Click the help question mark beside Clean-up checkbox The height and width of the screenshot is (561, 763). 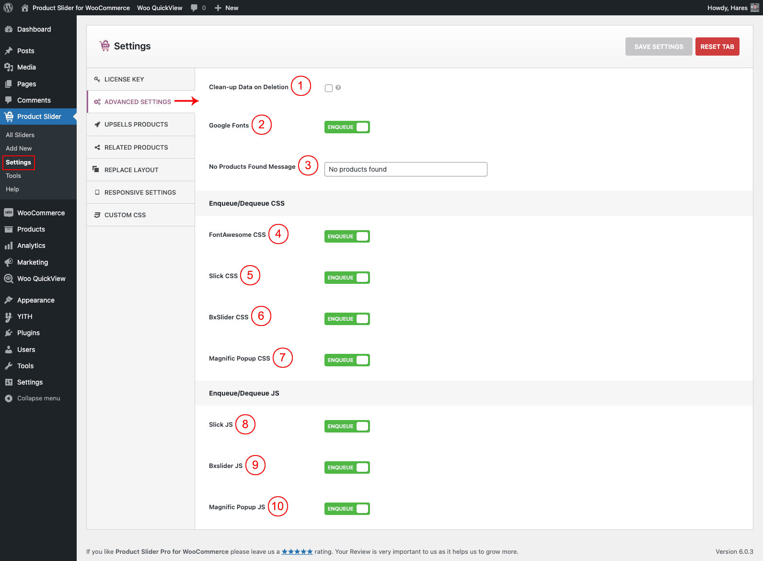pos(338,88)
